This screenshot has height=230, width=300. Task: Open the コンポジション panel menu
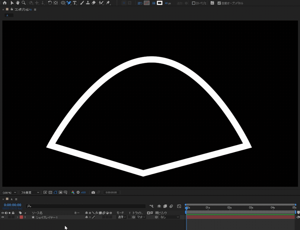[x=35, y=10]
